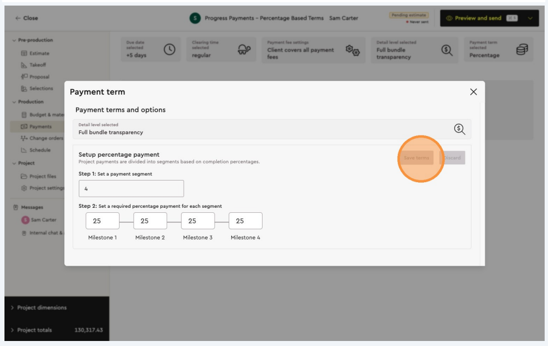Click the piggy bank Clearing time icon

click(245, 50)
